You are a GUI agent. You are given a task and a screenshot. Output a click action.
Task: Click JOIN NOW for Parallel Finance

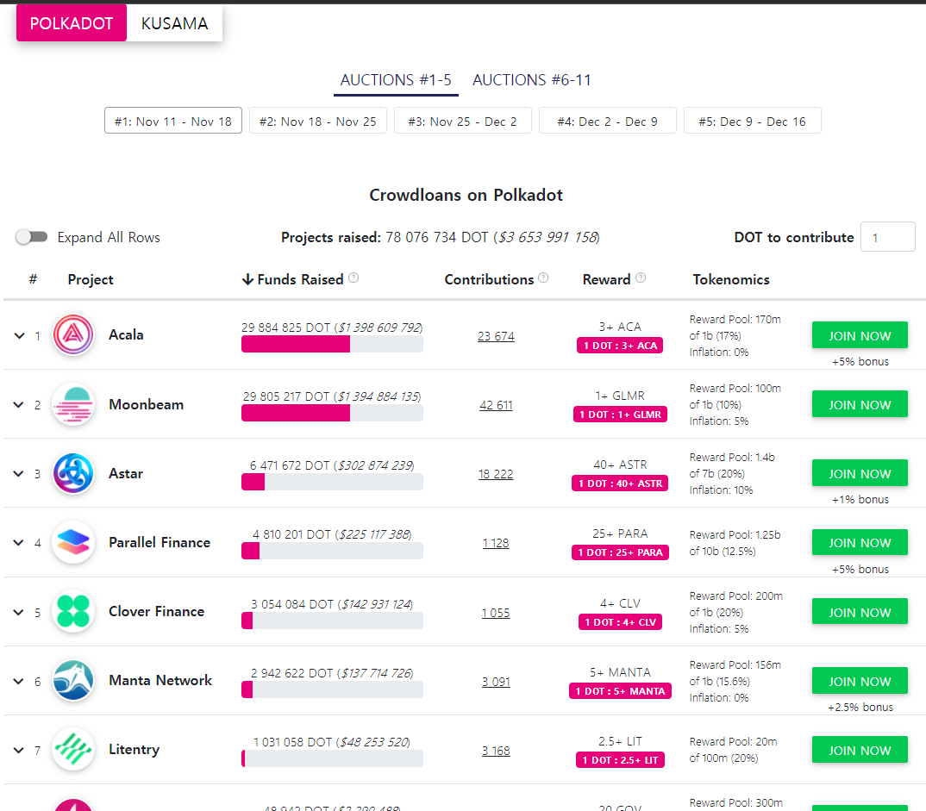[860, 542]
